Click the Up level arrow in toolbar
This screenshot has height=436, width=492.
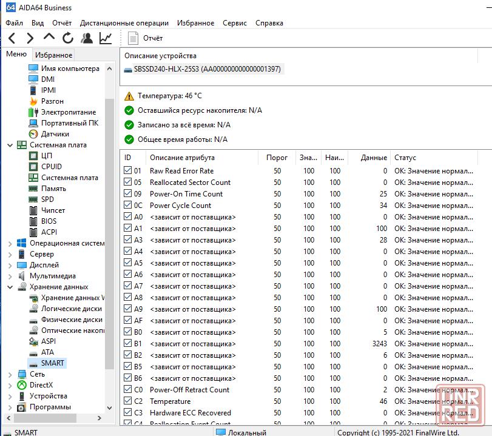pyautogui.click(x=49, y=38)
